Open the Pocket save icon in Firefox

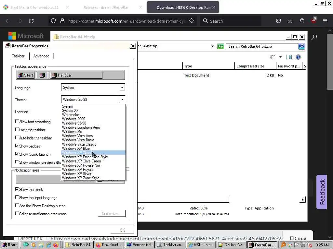click(278, 21)
